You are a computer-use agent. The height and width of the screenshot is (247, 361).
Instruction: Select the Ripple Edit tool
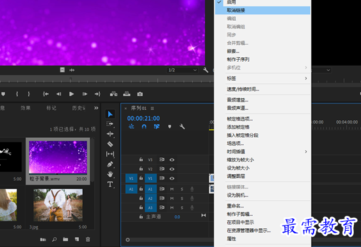click(x=110, y=134)
